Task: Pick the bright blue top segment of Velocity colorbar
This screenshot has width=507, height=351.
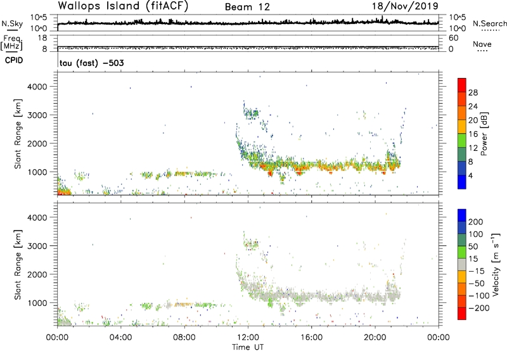Action: (462, 215)
